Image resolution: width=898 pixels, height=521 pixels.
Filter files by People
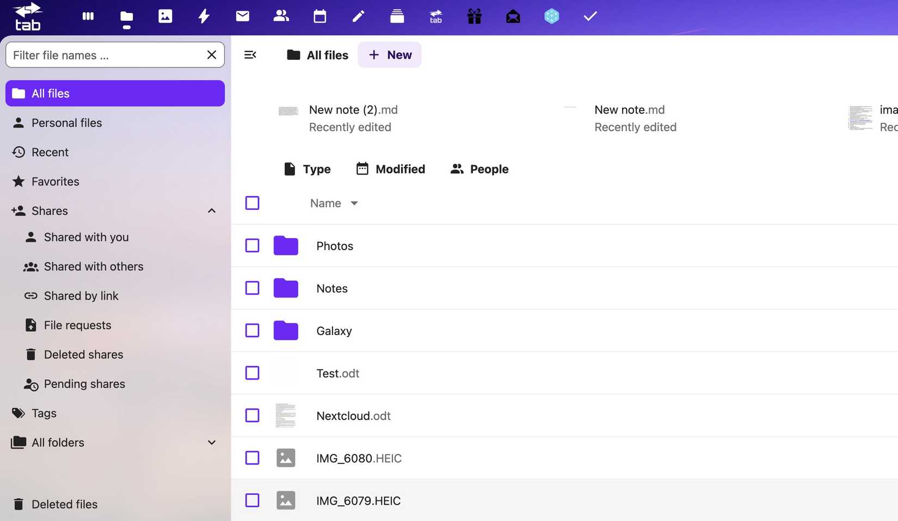(x=478, y=169)
